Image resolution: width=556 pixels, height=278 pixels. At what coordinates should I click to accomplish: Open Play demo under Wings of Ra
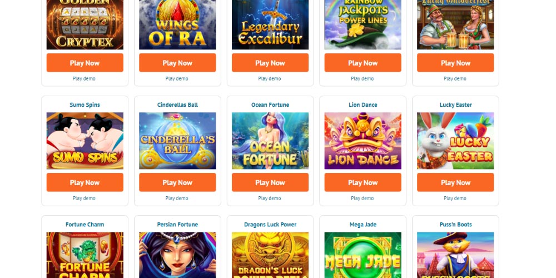pos(177,79)
